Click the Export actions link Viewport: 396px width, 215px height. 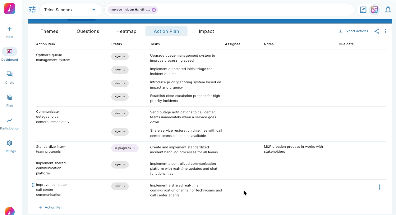[x=353, y=31]
